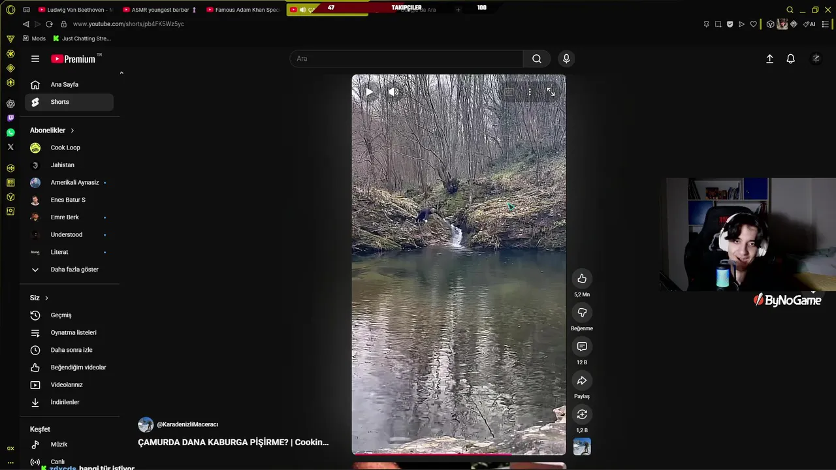
Task: Switch to Famous Adam Khan tab
Action: click(243, 10)
